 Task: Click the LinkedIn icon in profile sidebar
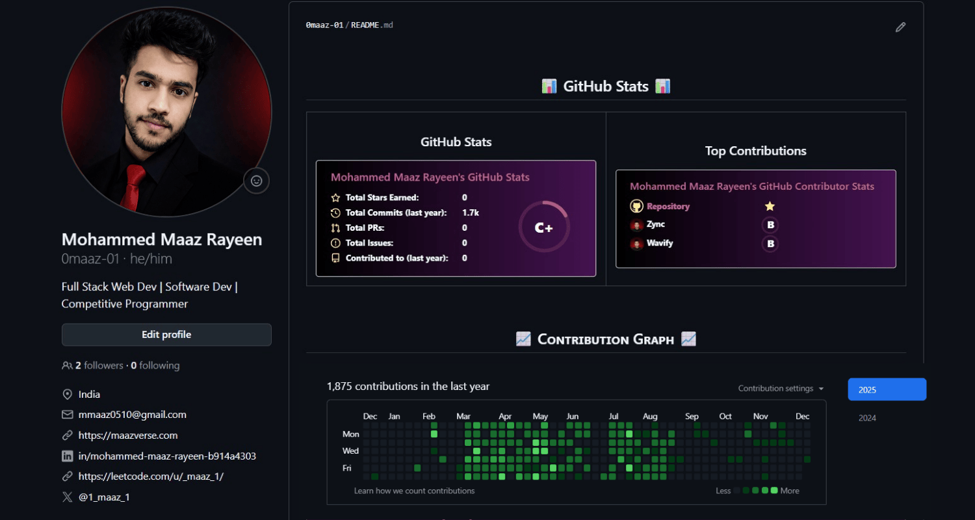click(x=67, y=456)
